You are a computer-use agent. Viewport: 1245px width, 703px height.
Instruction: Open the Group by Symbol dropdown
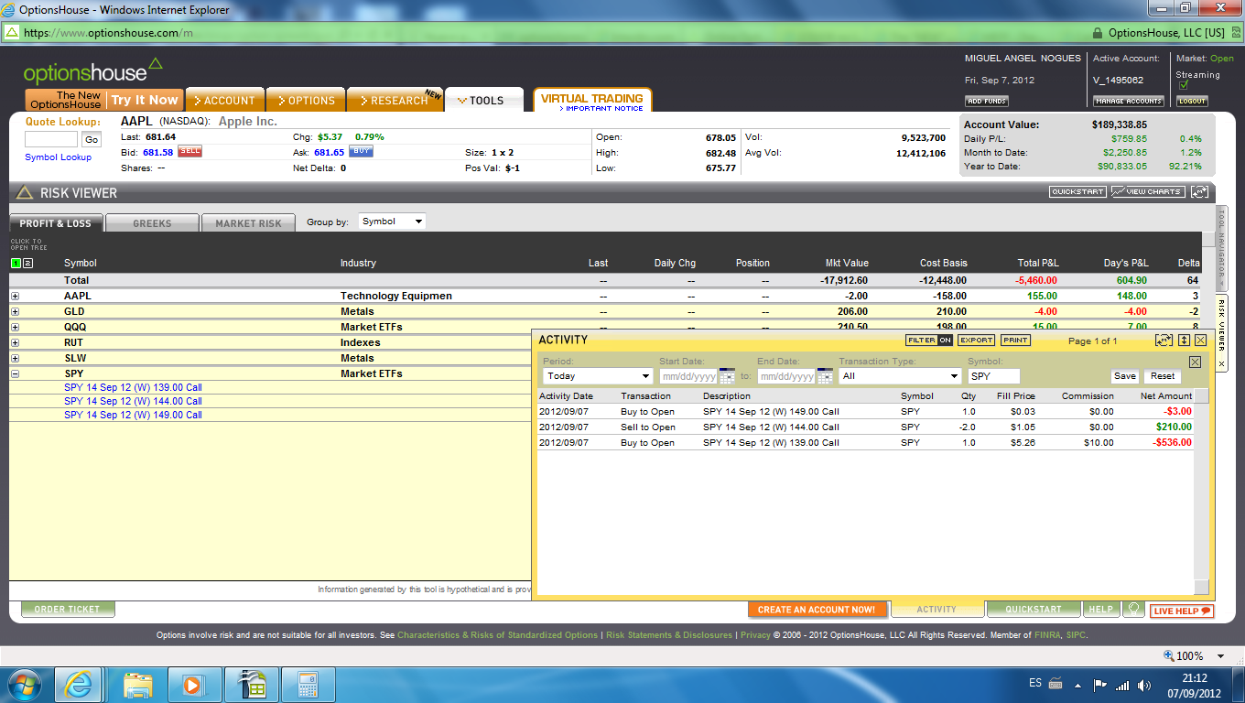point(392,222)
